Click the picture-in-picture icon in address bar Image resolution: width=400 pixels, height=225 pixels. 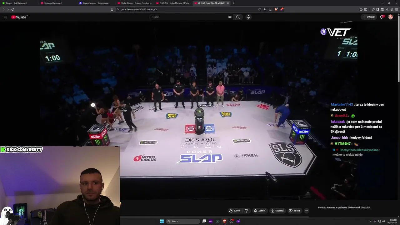tap(259, 9)
